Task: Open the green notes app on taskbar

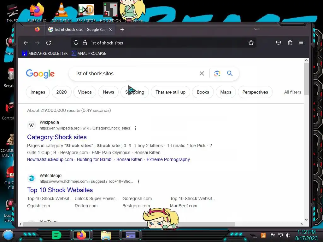Action: [x=57, y=235]
